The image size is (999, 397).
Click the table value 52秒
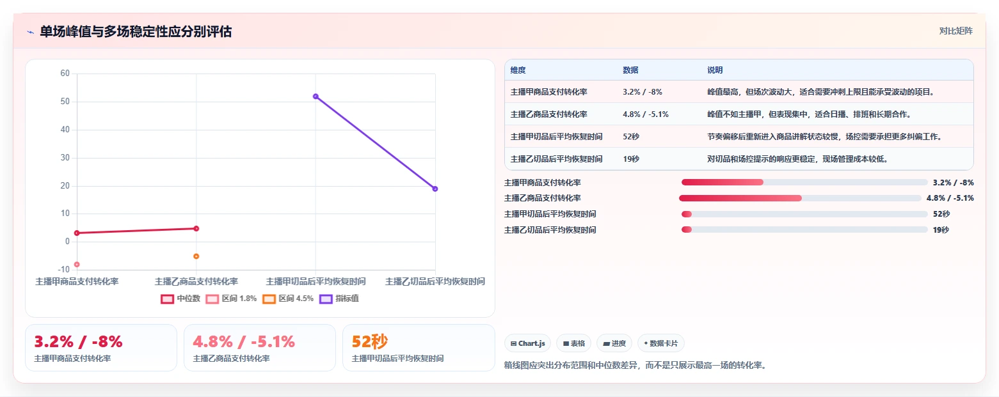pyautogui.click(x=631, y=136)
